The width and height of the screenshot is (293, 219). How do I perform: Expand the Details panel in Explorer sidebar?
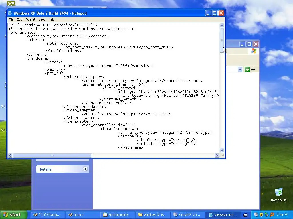tap(85, 169)
